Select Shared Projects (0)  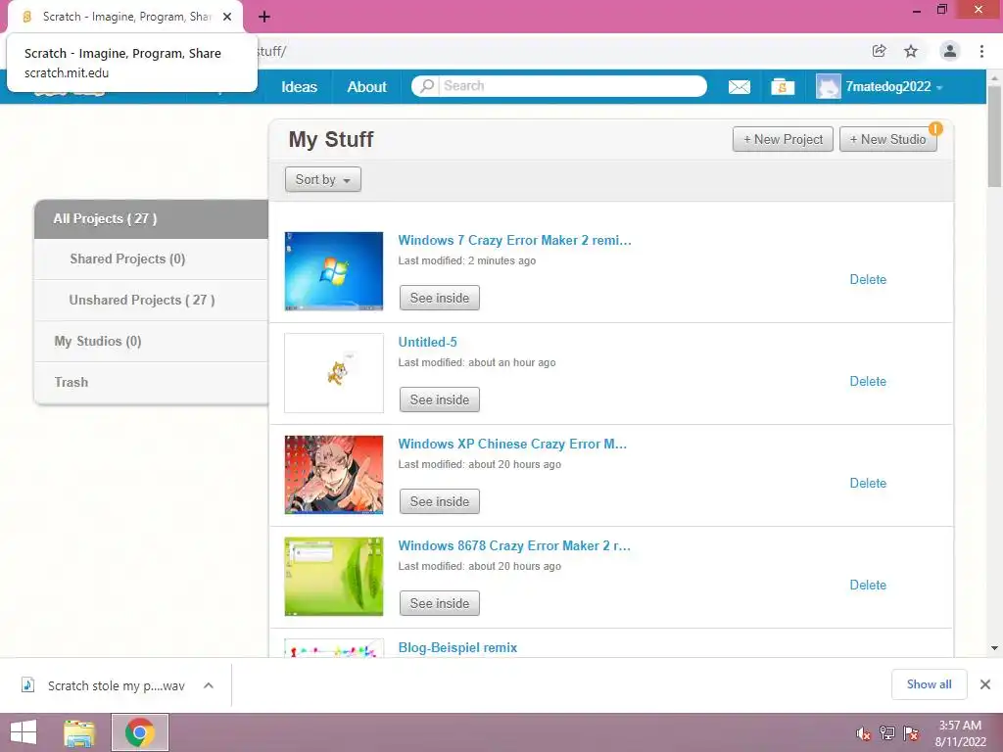(151, 258)
